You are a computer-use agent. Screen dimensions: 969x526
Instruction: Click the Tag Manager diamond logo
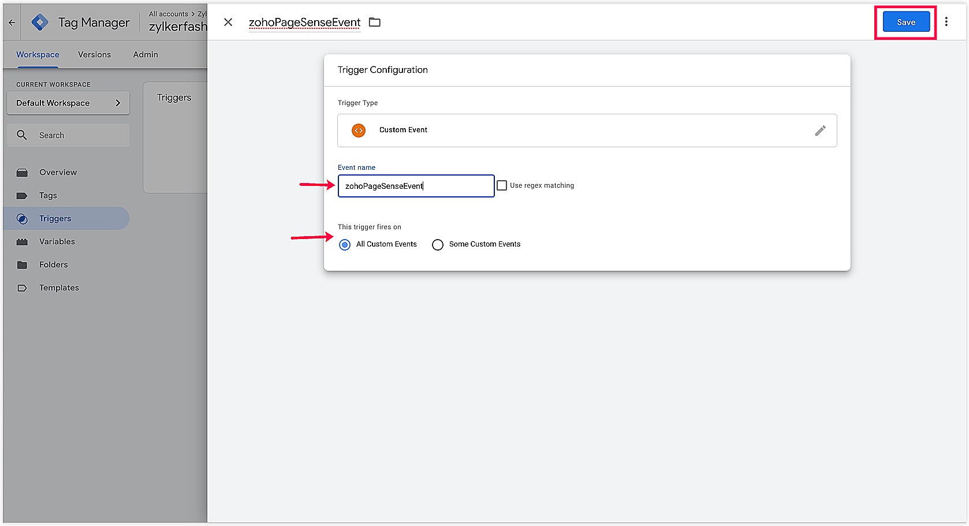(40, 23)
